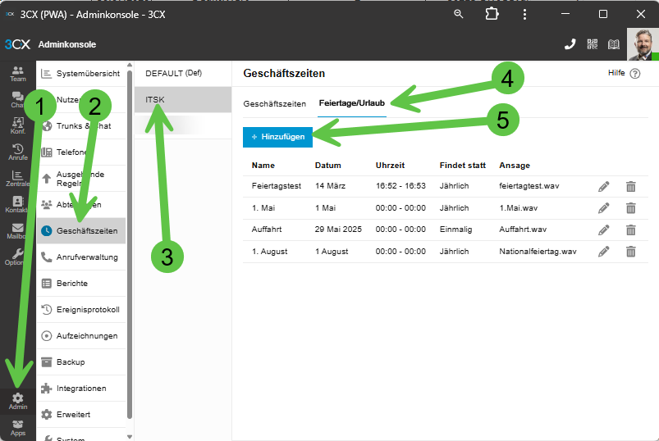Open the Kontakte section
The width and height of the screenshot is (659, 441).
click(18, 205)
